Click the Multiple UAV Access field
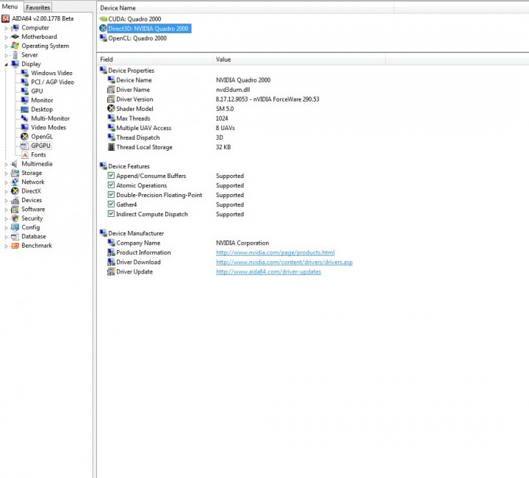This screenshot has height=478, width=529. 144,128
